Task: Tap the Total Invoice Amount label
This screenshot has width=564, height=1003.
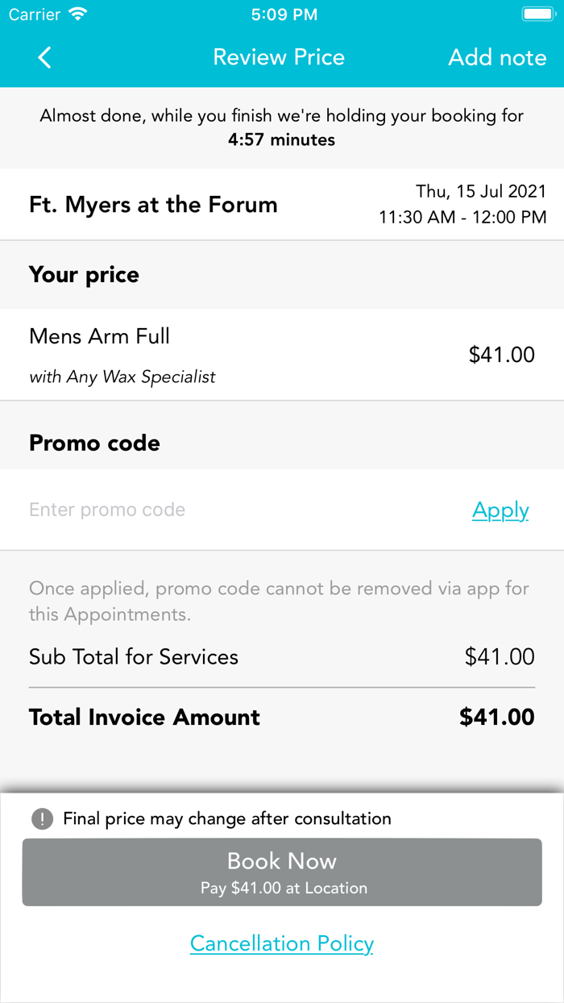Action: tap(145, 718)
